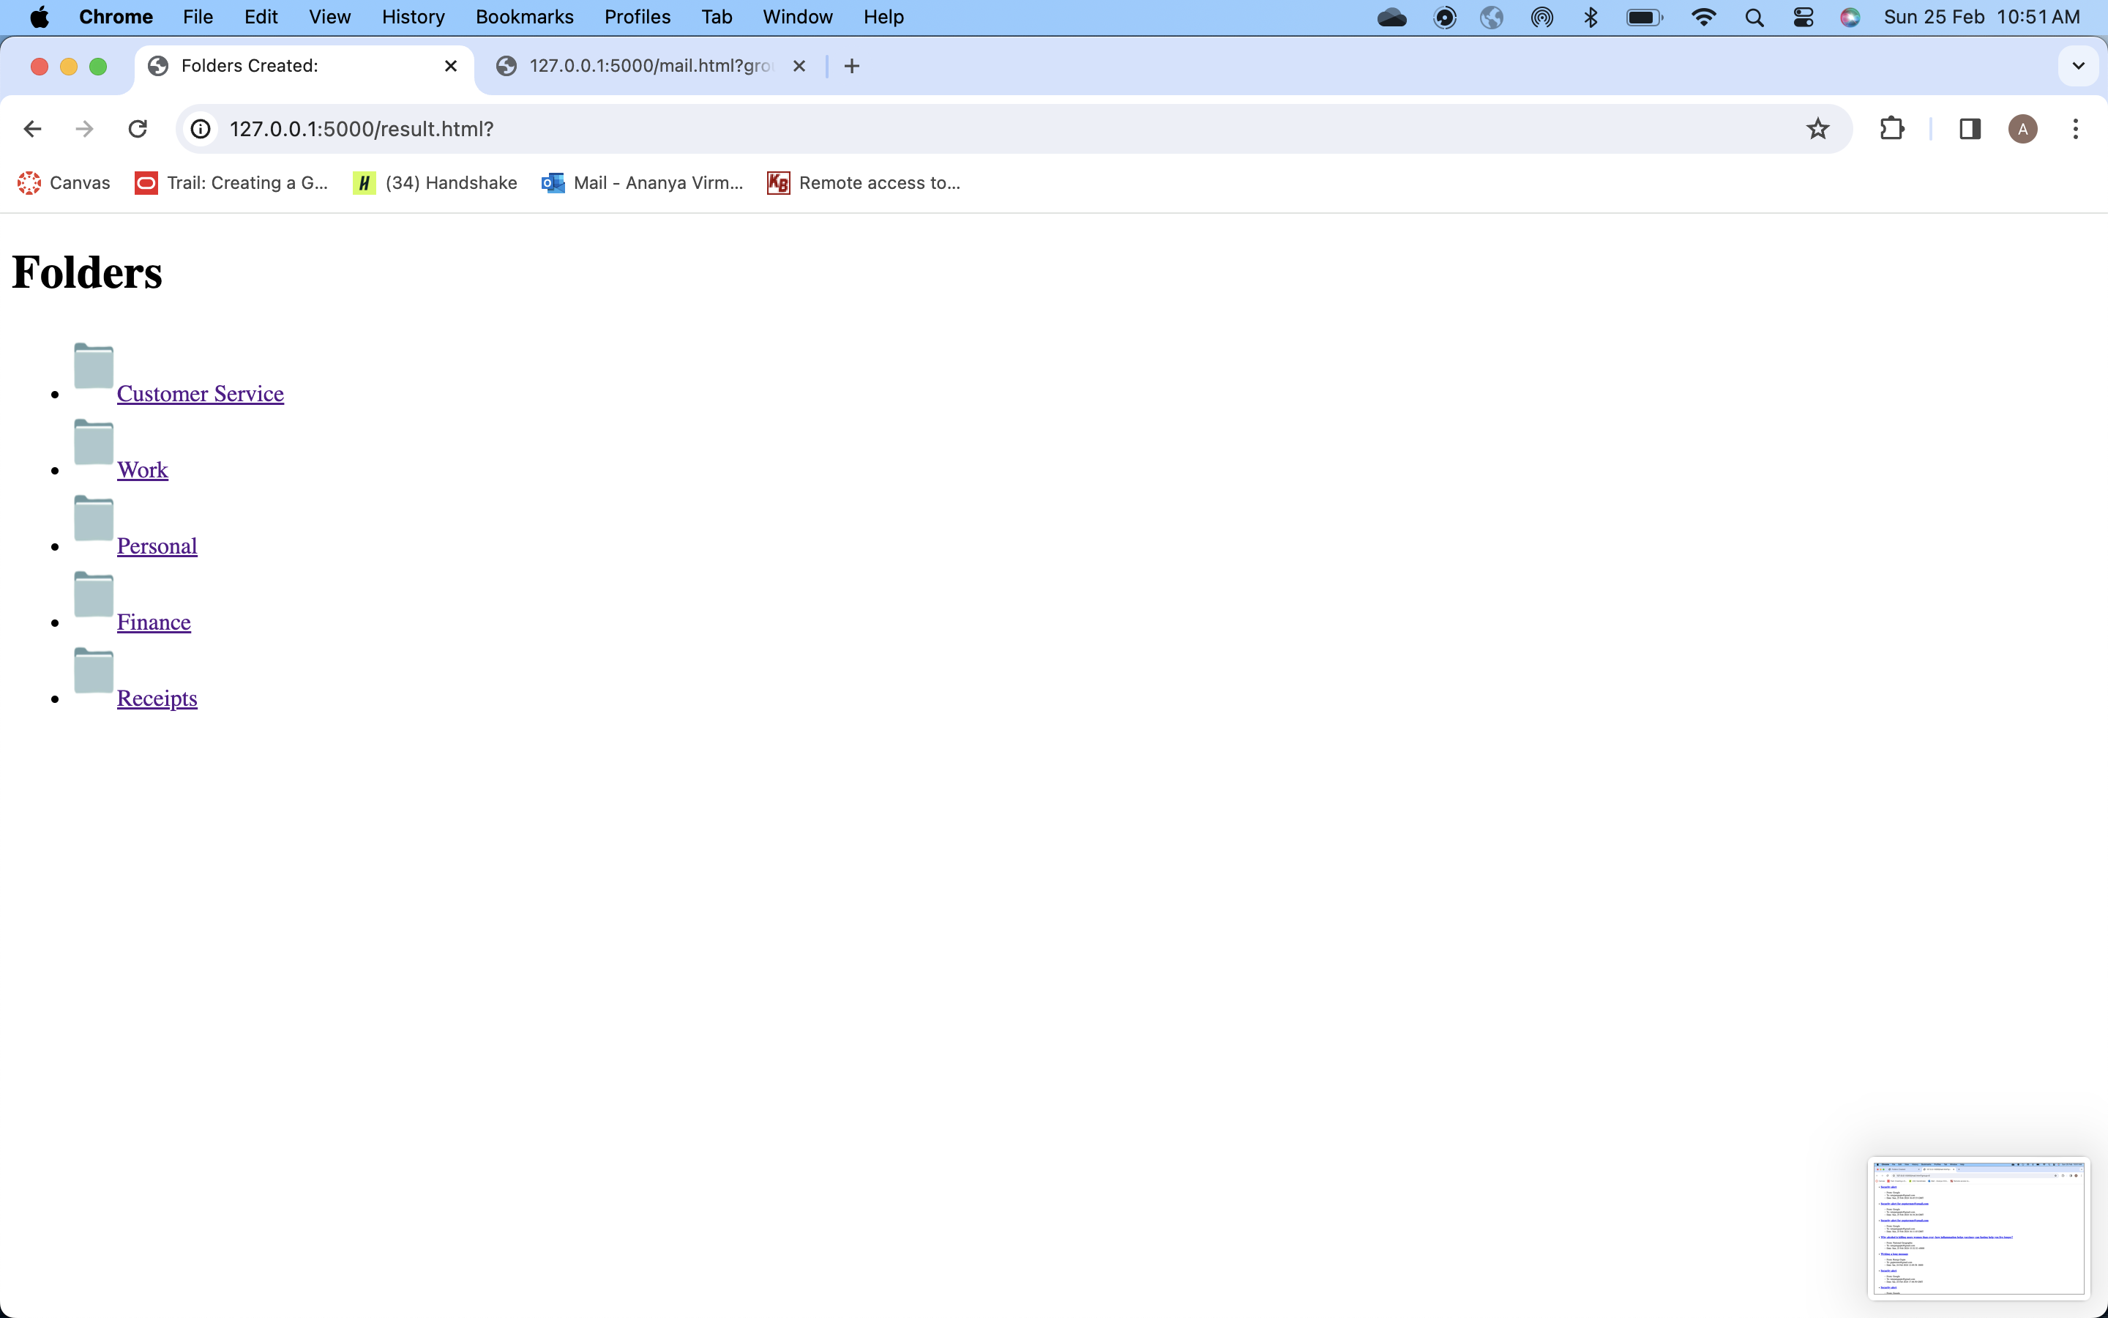Screen dimensions: 2108x1318
Task: Go back to the previous page
Action: point(32,129)
